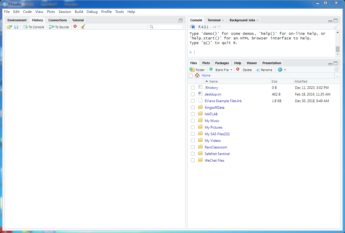Minimize the Files pane

(330, 64)
